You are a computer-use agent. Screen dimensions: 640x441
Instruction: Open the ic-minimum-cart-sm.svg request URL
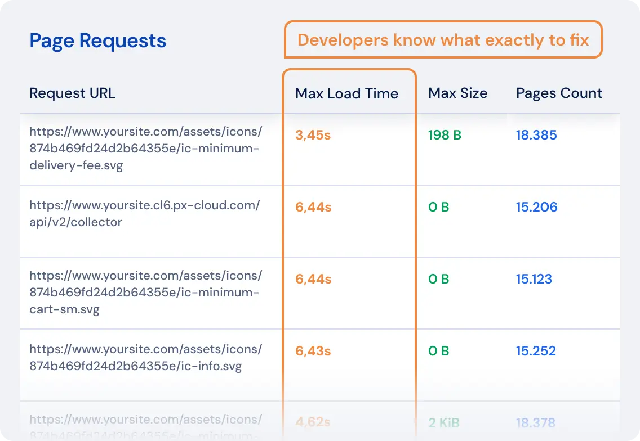coord(146,292)
